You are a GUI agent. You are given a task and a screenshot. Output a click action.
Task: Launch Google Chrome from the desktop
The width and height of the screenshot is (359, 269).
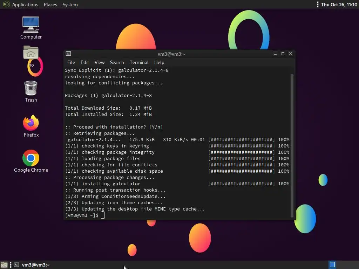click(x=31, y=161)
